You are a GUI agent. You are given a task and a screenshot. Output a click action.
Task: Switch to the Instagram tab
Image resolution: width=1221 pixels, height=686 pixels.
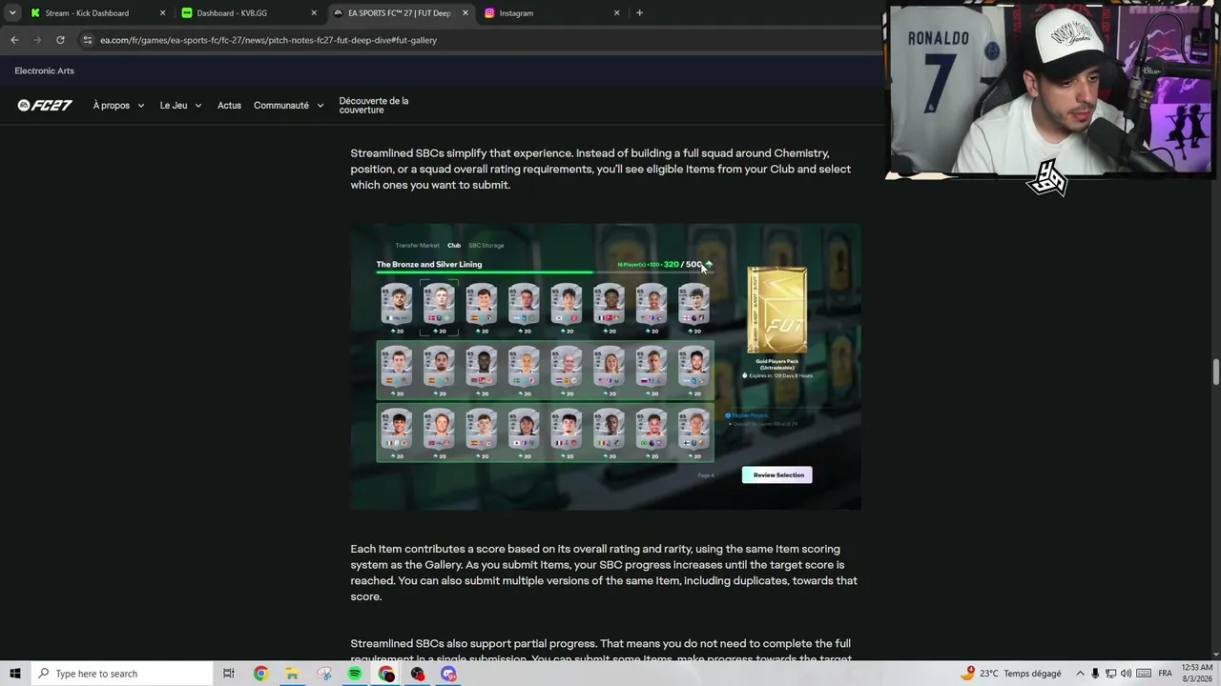[x=551, y=13]
